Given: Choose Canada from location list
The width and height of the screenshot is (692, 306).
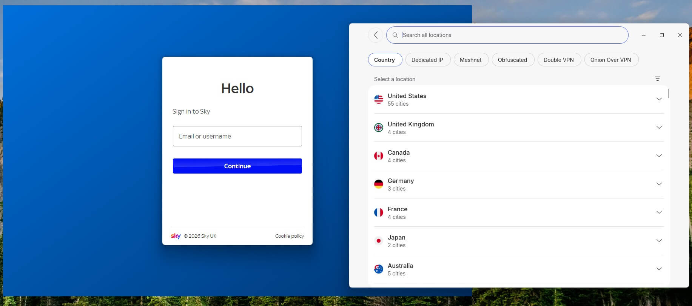Looking at the screenshot, I should pyautogui.click(x=519, y=156).
